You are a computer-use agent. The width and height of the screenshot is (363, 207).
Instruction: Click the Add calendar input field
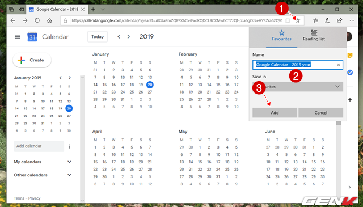pos(39,146)
